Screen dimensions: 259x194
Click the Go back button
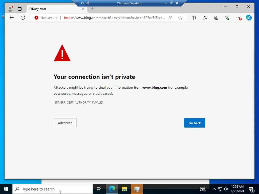click(195, 123)
